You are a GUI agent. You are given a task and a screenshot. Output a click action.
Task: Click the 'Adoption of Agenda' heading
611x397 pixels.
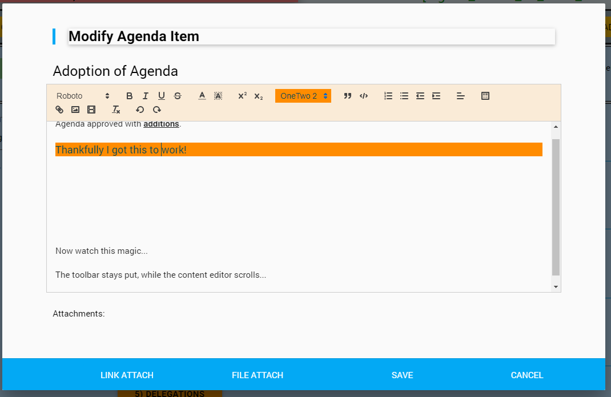click(x=115, y=71)
